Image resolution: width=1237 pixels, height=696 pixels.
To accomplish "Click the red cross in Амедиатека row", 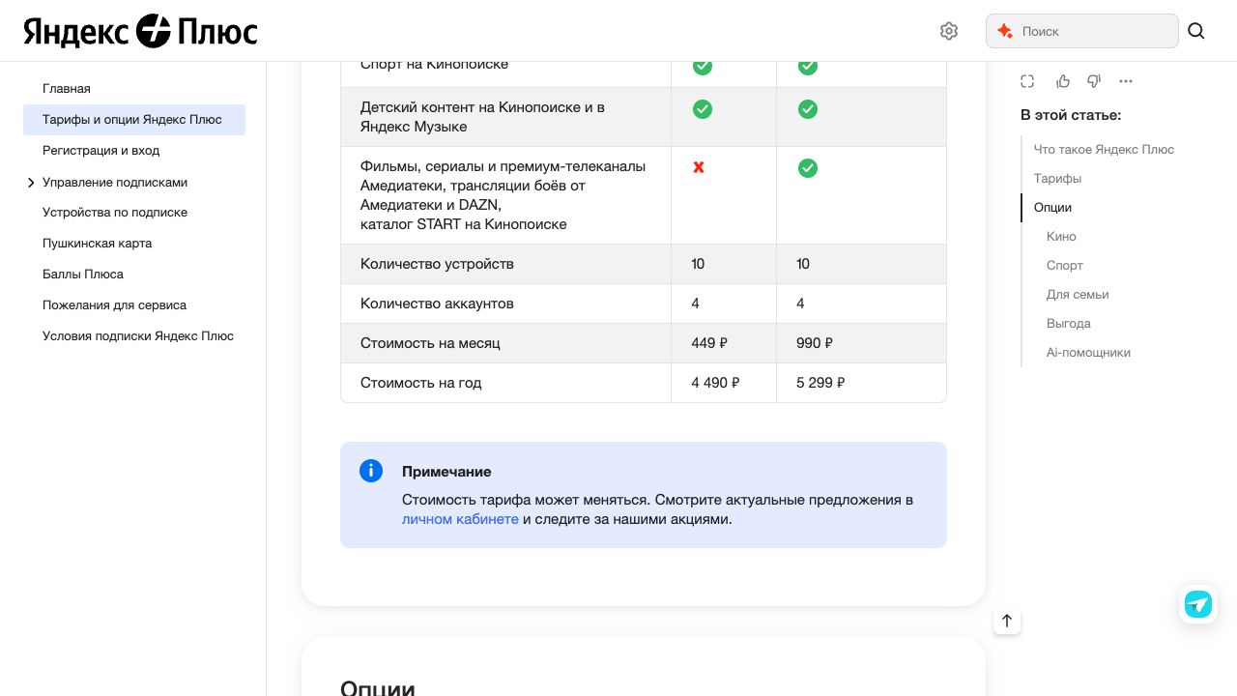I will pos(699,167).
